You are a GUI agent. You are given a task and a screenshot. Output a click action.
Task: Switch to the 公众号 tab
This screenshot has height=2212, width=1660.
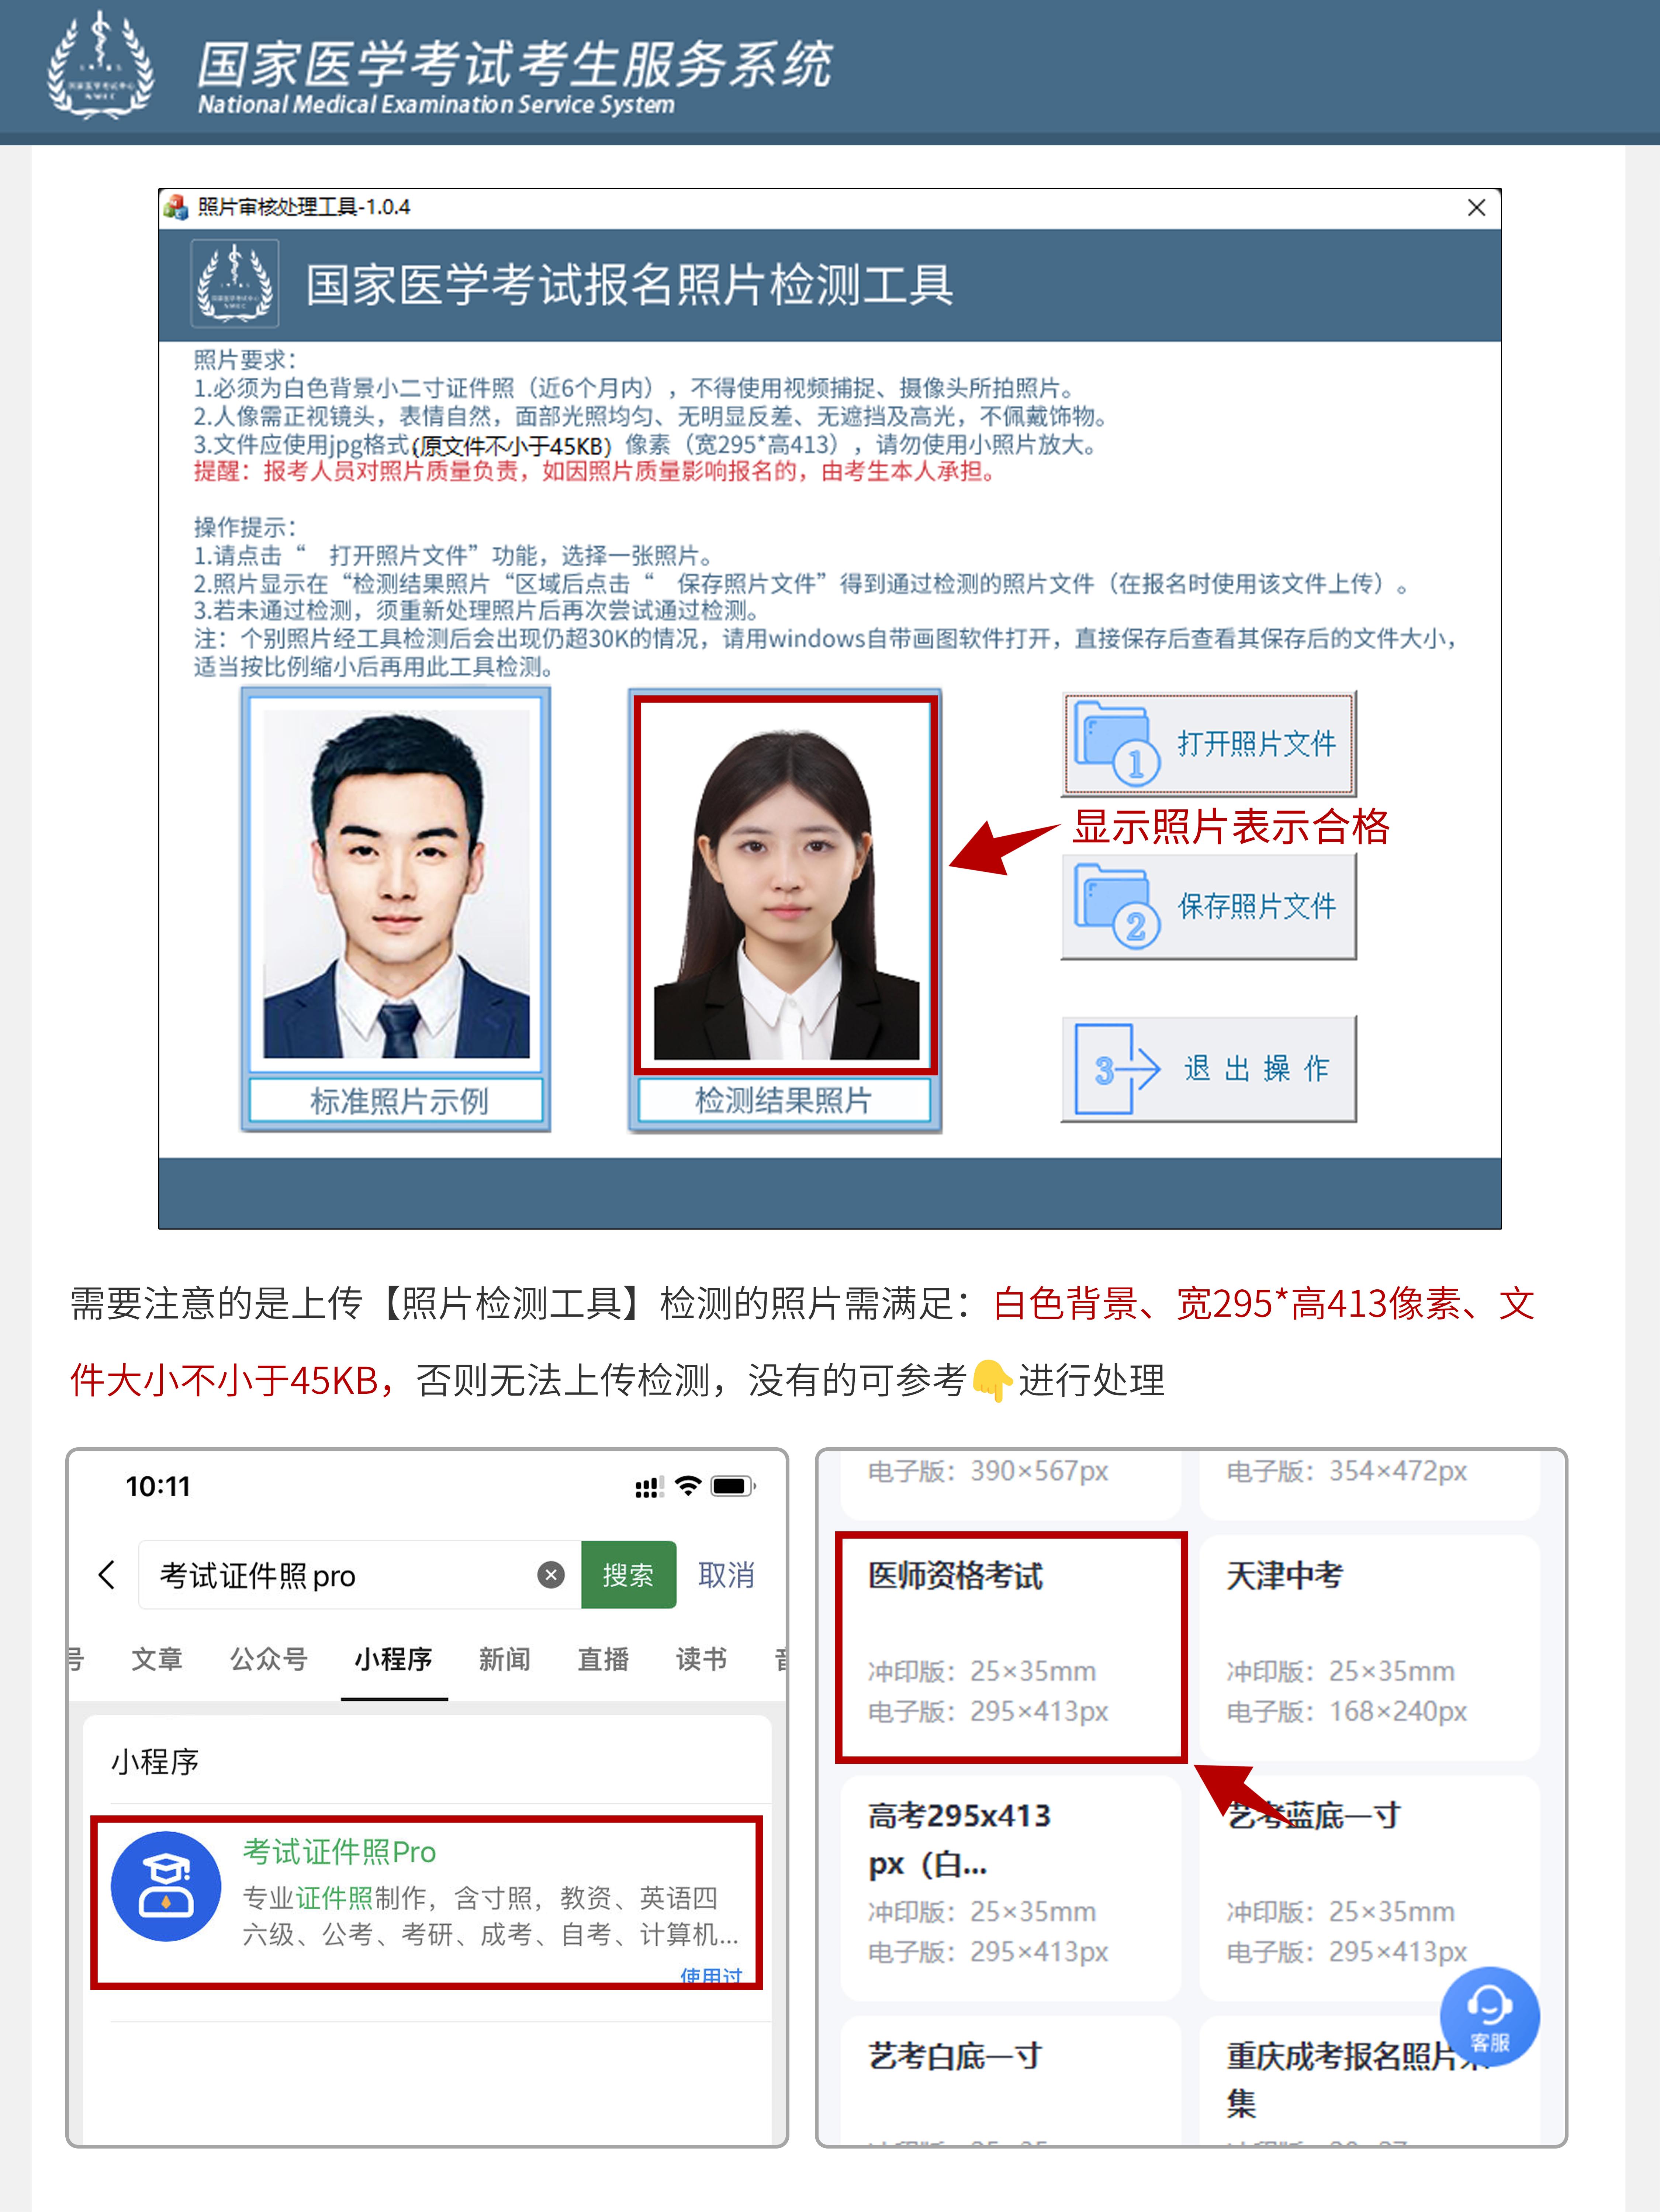(268, 1660)
